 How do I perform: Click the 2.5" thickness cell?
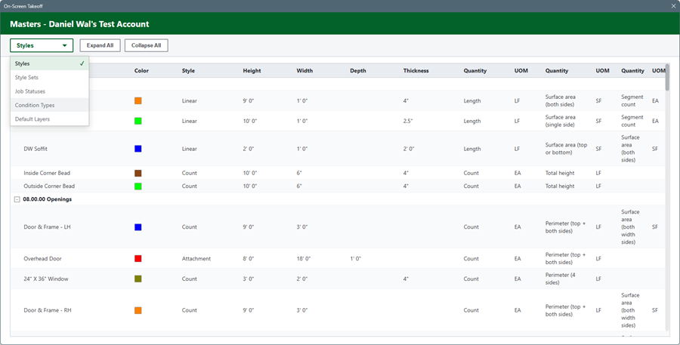408,121
